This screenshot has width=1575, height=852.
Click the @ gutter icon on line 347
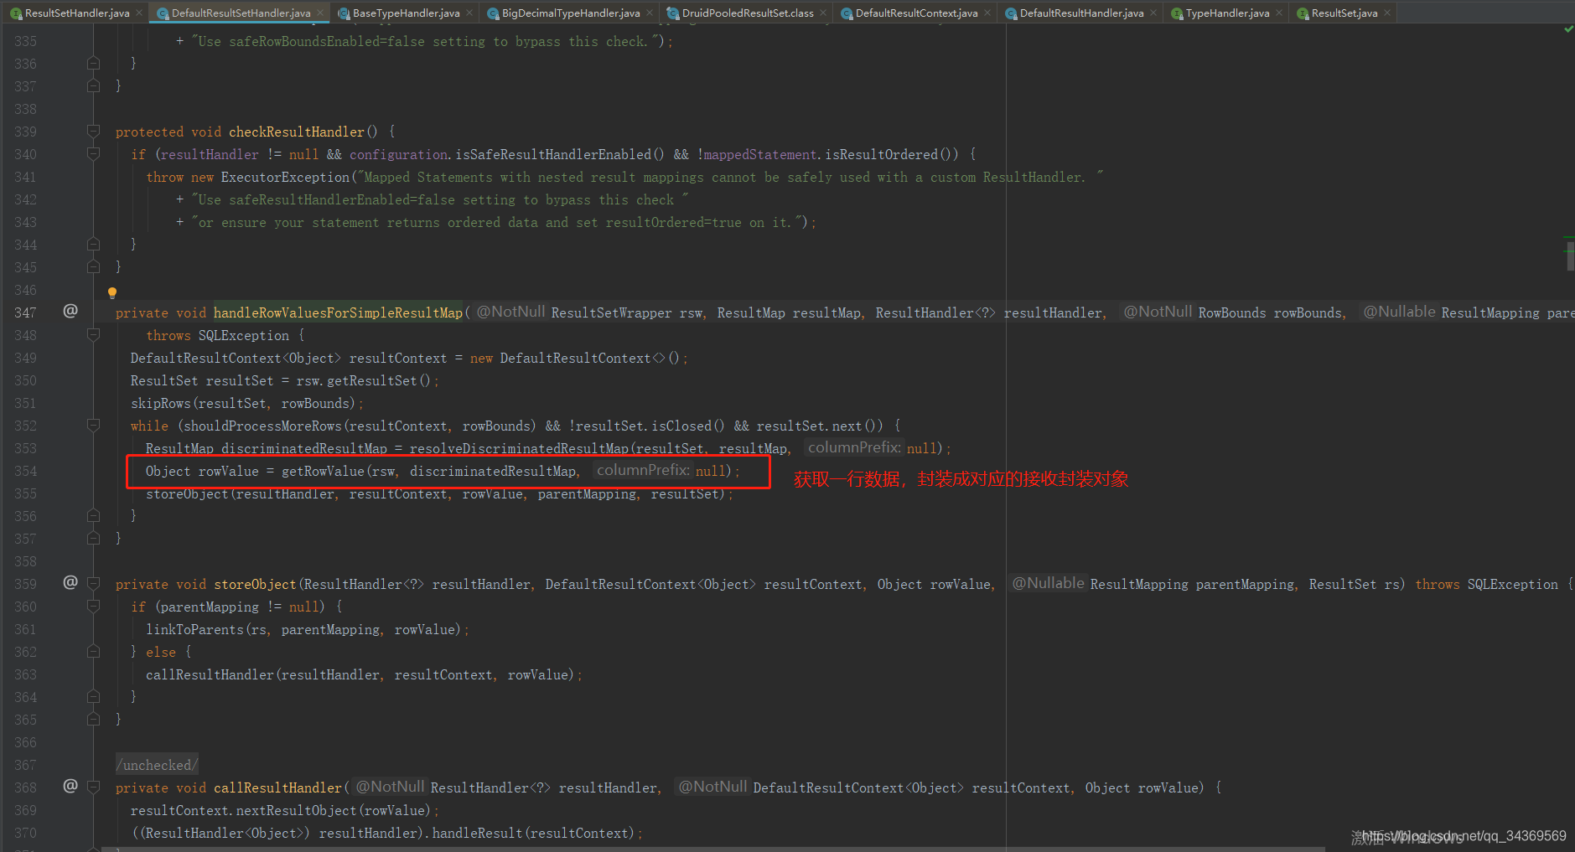click(70, 311)
